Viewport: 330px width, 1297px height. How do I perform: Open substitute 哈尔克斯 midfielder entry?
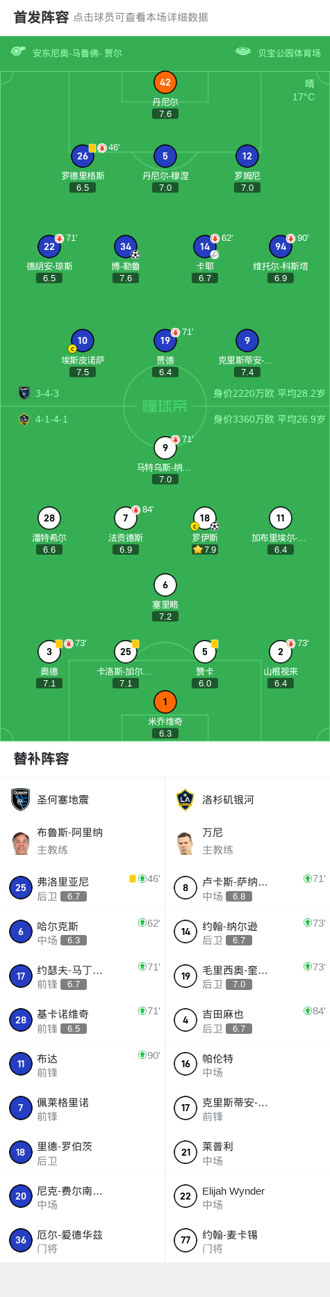83,932
